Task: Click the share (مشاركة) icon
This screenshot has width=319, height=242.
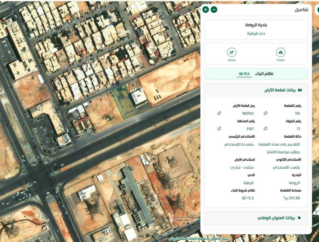Action: click(231, 53)
